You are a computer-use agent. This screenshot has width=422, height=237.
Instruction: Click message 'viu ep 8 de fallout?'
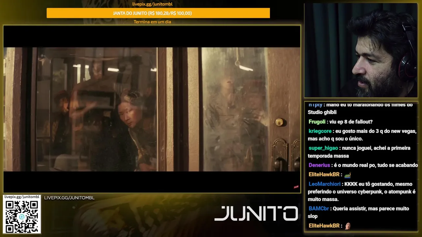(350, 122)
